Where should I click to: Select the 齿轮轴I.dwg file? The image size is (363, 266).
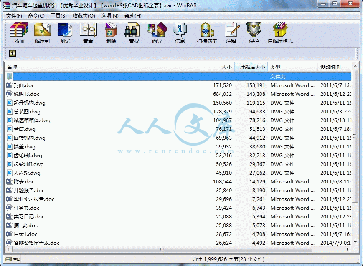(x=28, y=156)
